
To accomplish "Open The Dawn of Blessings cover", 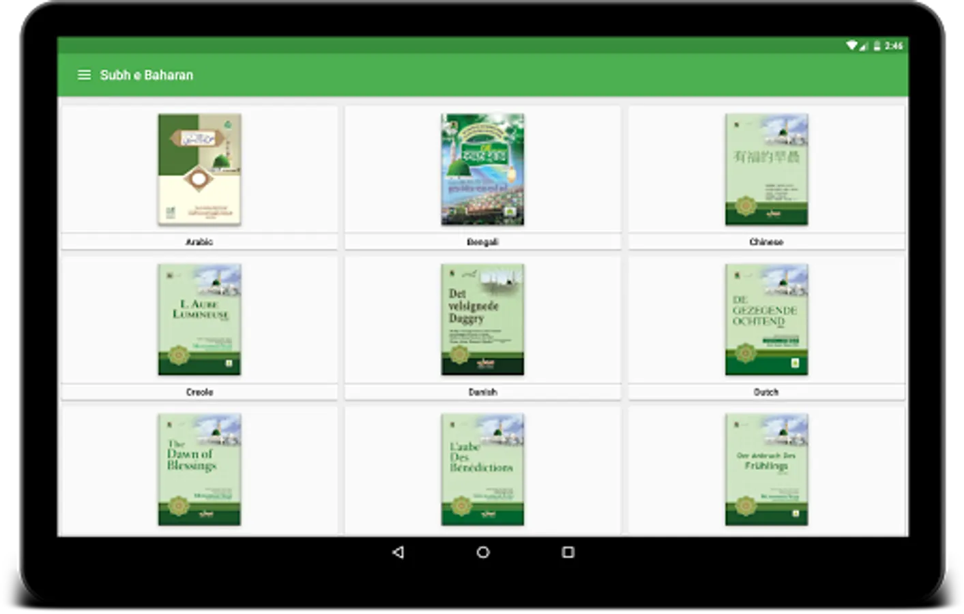I will click(x=199, y=469).
